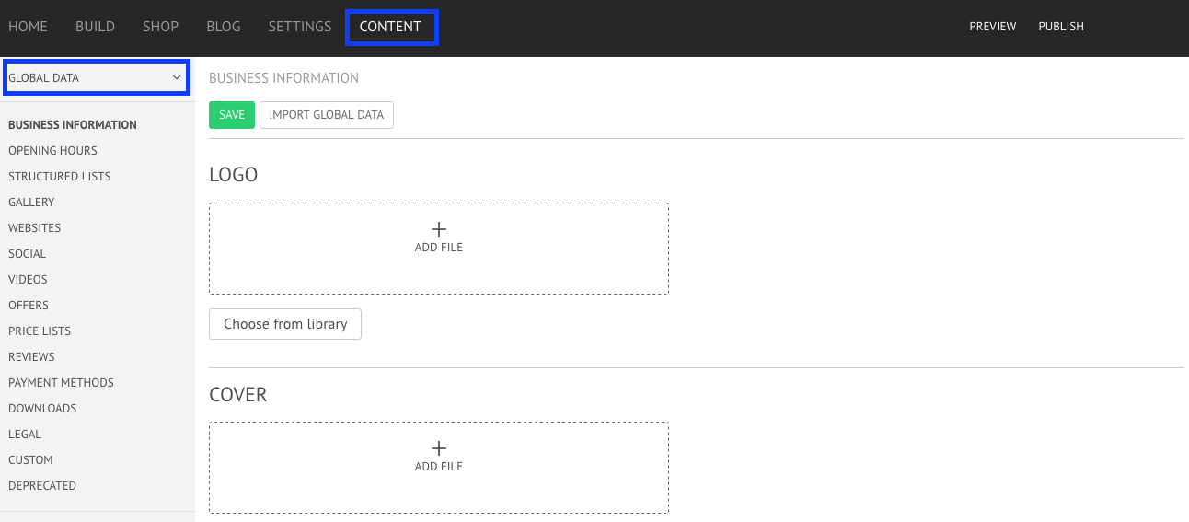Click the plus icon in Logo upload area
1189x522 pixels.
click(x=439, y=229)
